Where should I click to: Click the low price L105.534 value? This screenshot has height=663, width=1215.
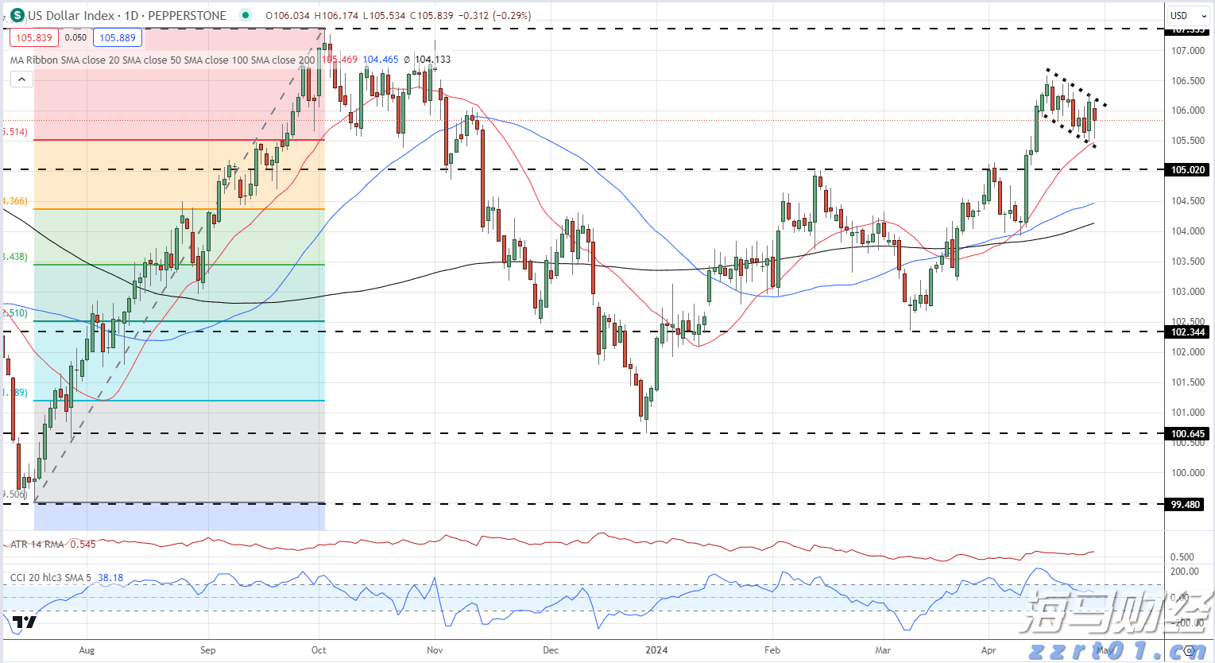point(385,15)
